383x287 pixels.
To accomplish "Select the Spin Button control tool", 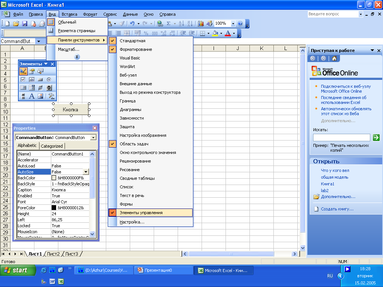I will pos(49,88).
